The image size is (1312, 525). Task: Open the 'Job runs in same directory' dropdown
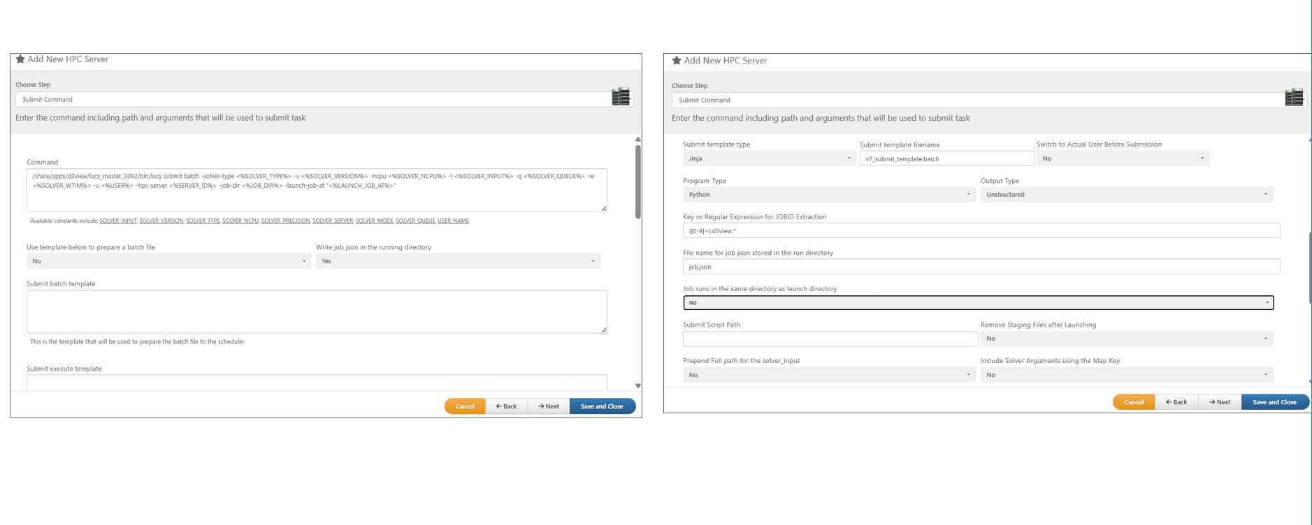click(x=978, y=303)
